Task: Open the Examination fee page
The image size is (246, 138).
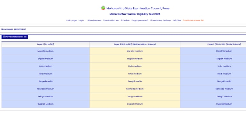Action: [x=111, y=20]
